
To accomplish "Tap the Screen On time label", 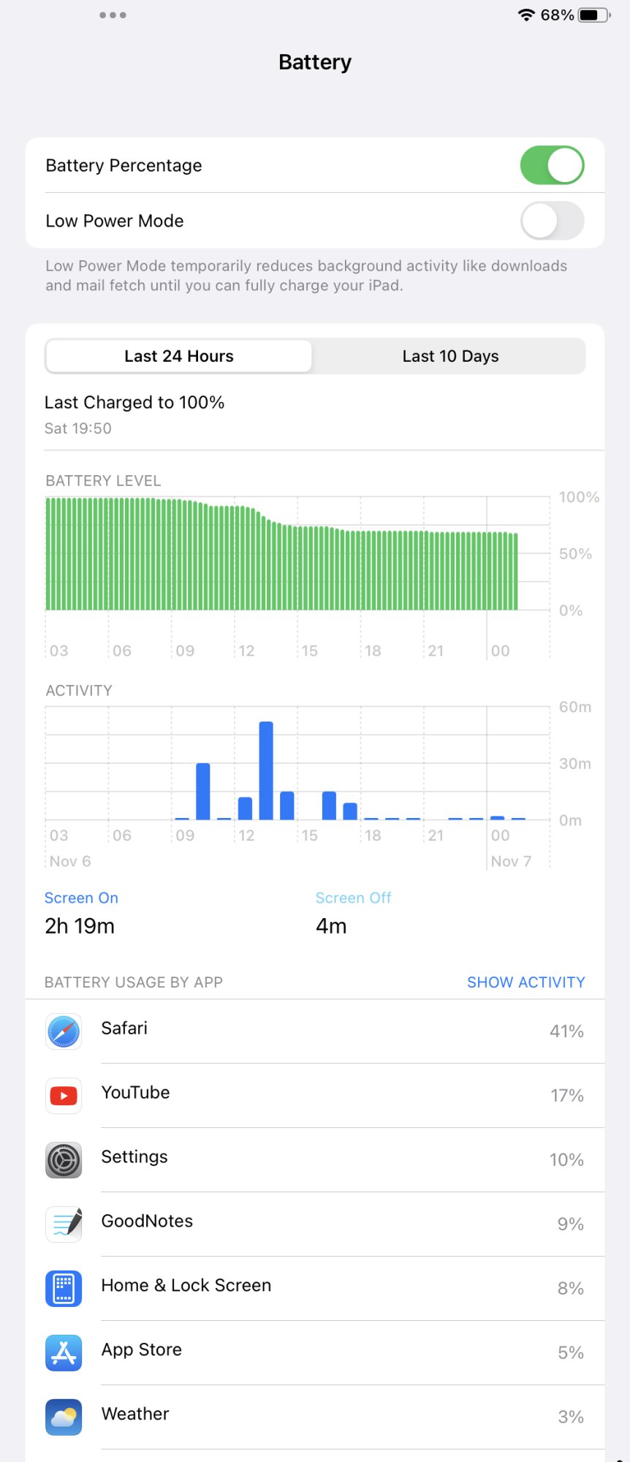I will pyautogui.click(x=81, y=898).
